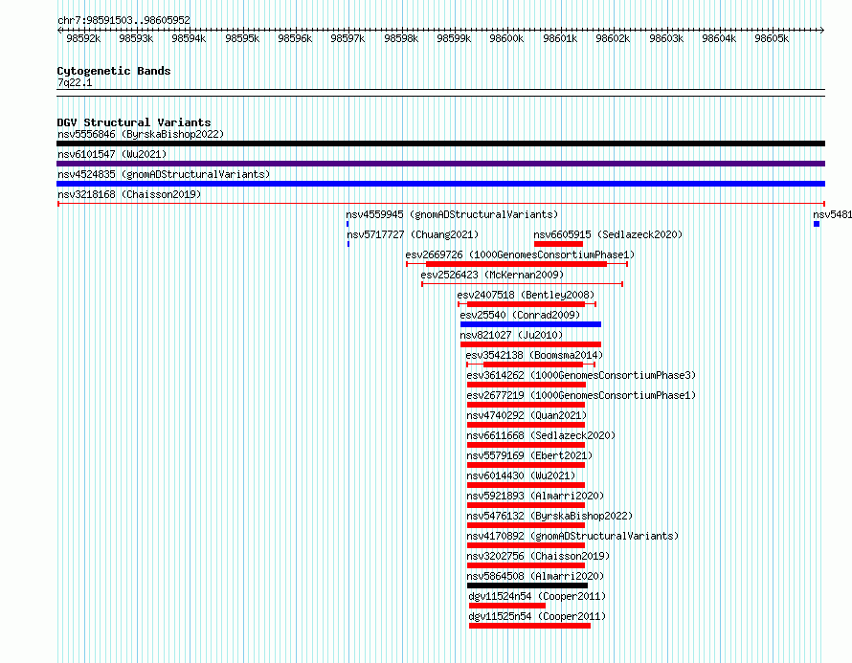
Task: Open variant nsv6605915 (Sedlazeck2020) label
Action: (x=608, y=234)
